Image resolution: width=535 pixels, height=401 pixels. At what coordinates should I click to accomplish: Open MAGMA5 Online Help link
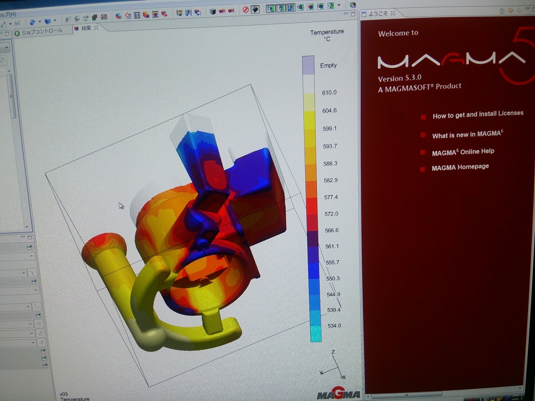pos(463,152)
